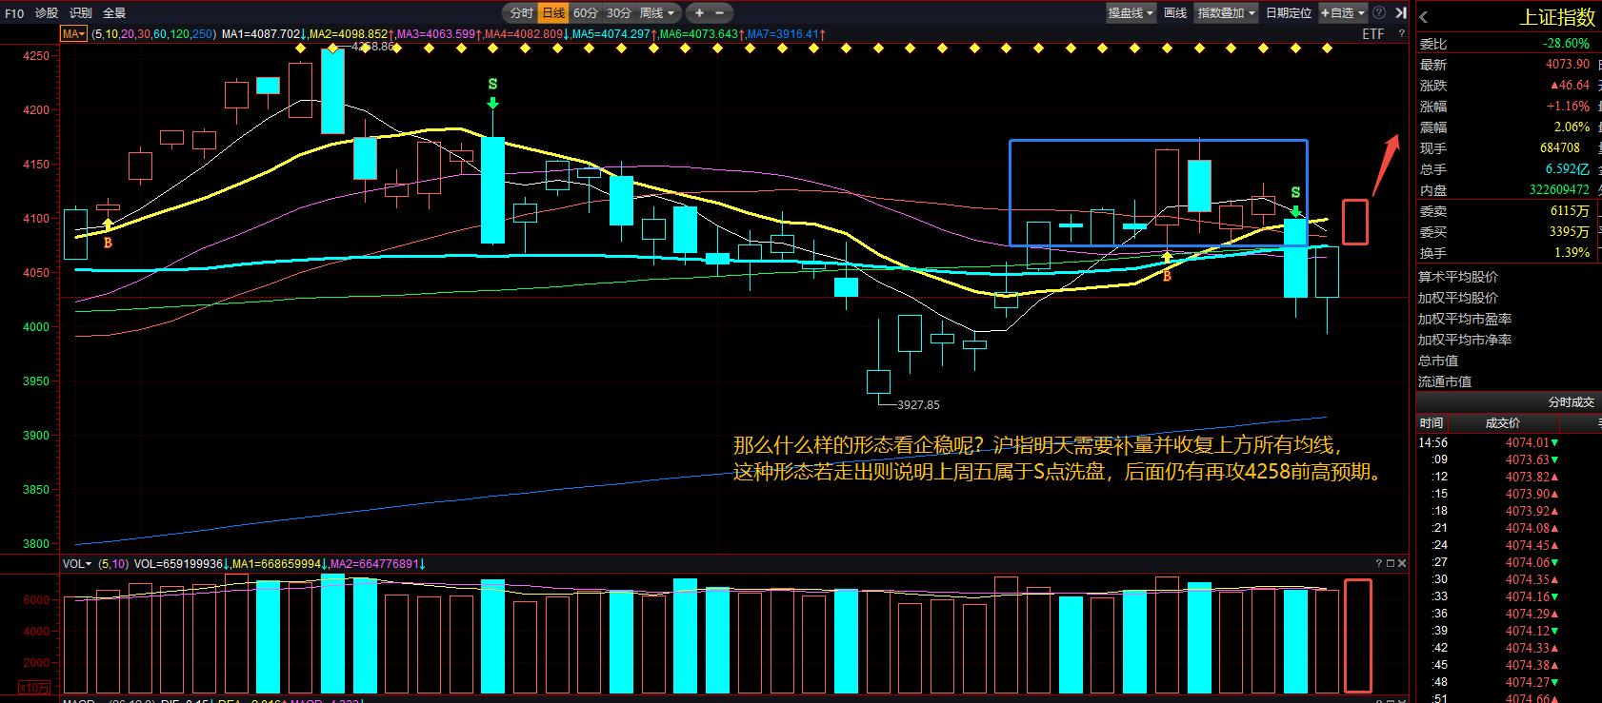Click the 3927.85 low price label
The image size is (1602, 703).
click(918, 405)
